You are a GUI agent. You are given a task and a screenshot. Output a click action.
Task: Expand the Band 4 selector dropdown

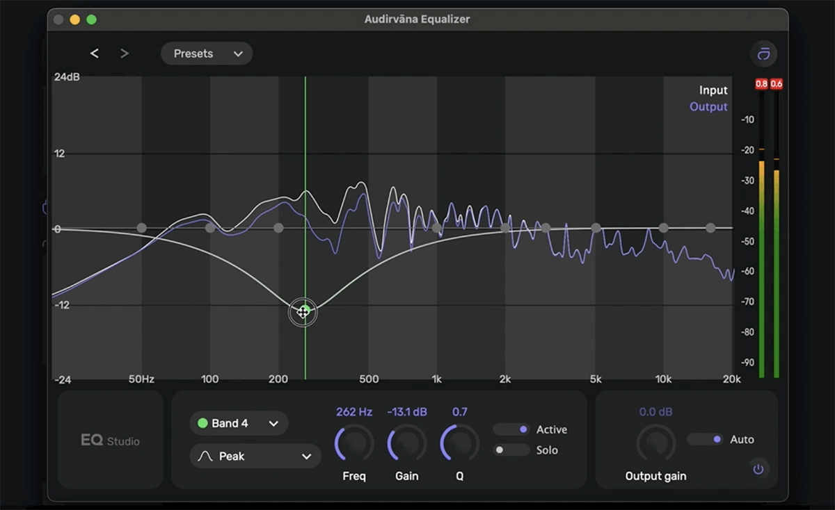pyautogui.click(x=239, y=423)
